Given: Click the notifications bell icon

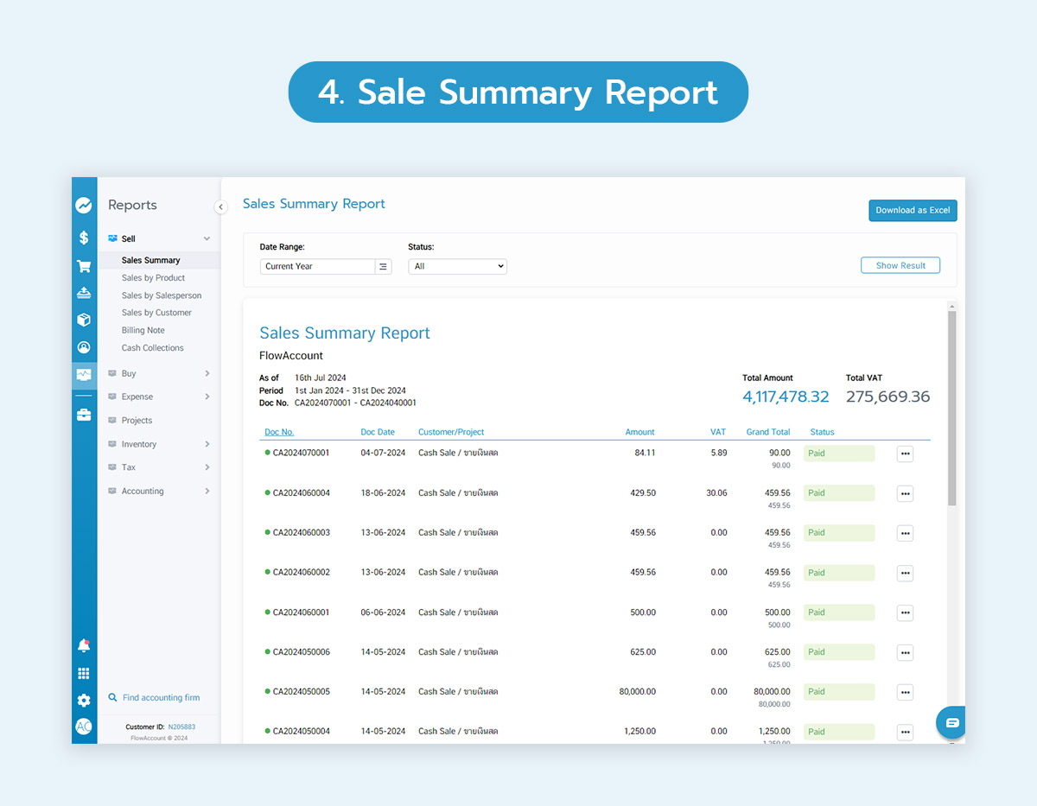Looking at the screenshot, I should click(x=84, y=645).
